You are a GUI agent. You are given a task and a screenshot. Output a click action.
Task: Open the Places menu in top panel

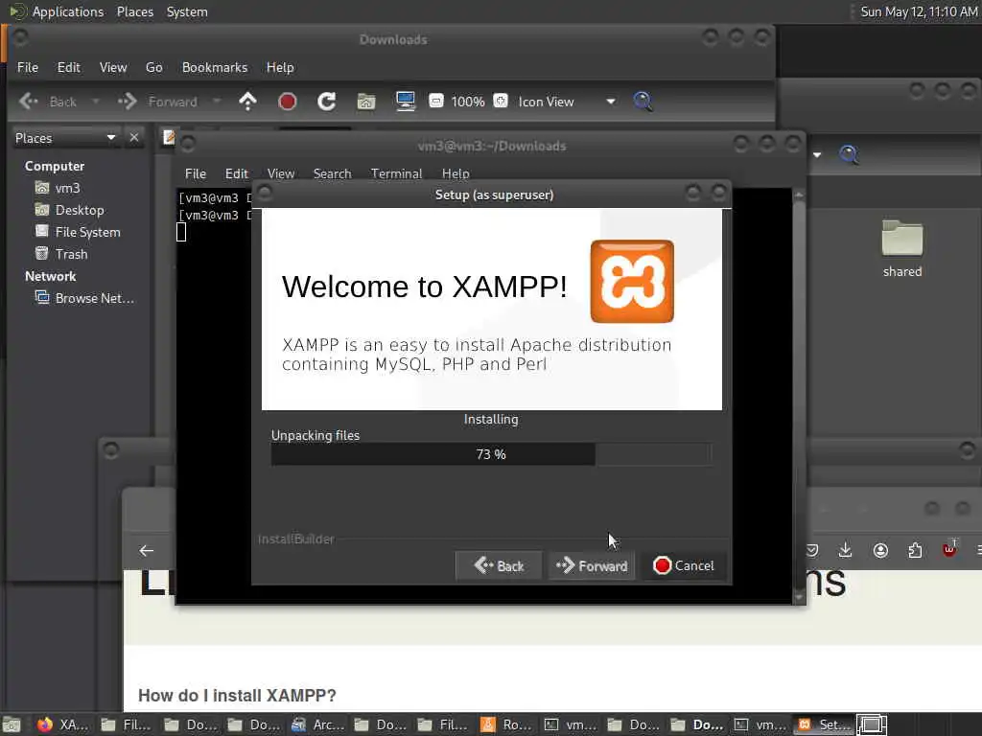coord(134,11)
